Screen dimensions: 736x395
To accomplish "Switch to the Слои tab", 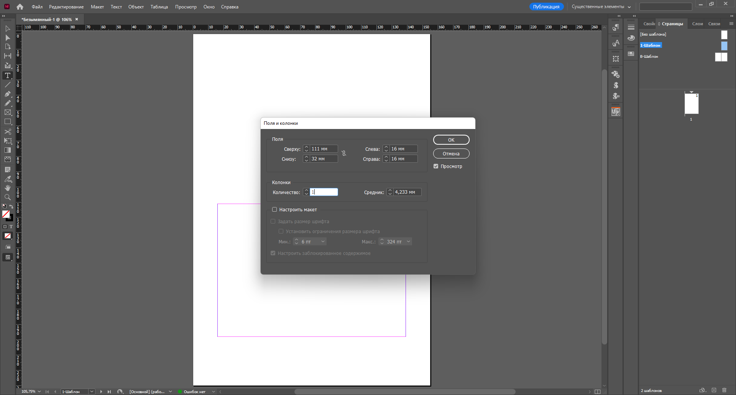I will pyautogui.click(x=697, y=24).
